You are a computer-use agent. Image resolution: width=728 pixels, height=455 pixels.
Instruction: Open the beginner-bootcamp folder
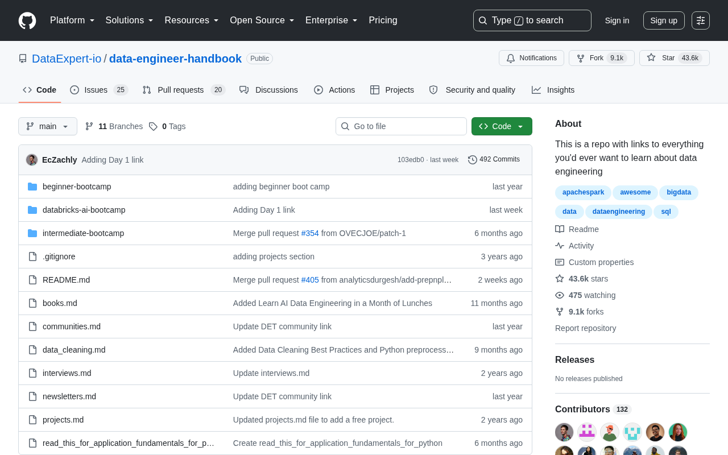[x=77, y=187]
